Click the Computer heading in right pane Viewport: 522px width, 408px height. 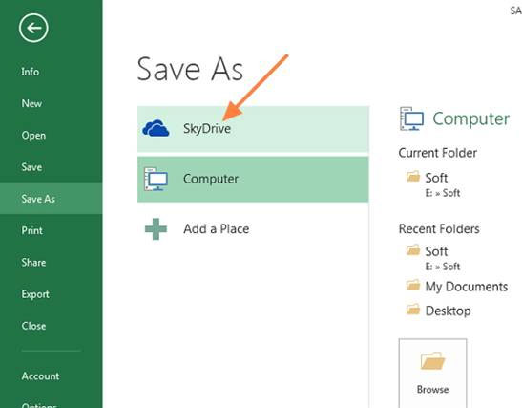pos(470,119)
